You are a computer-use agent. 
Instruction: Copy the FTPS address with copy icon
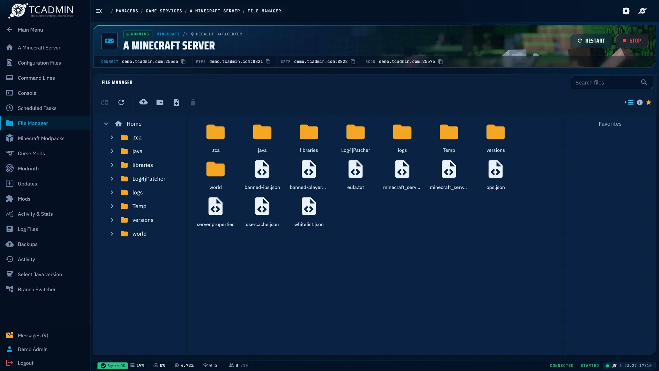[x=268, y=62]
